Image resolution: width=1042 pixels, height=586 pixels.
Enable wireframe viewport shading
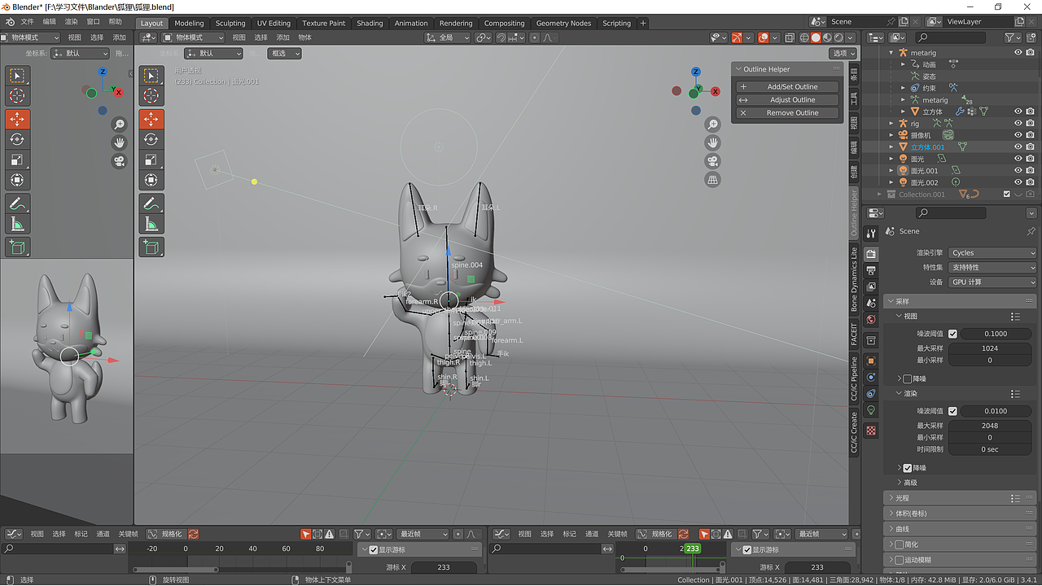[x=804, y=37]
